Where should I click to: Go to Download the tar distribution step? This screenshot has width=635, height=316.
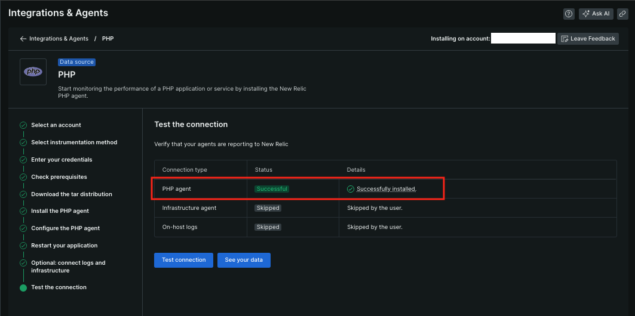click(x=72, y=194)
